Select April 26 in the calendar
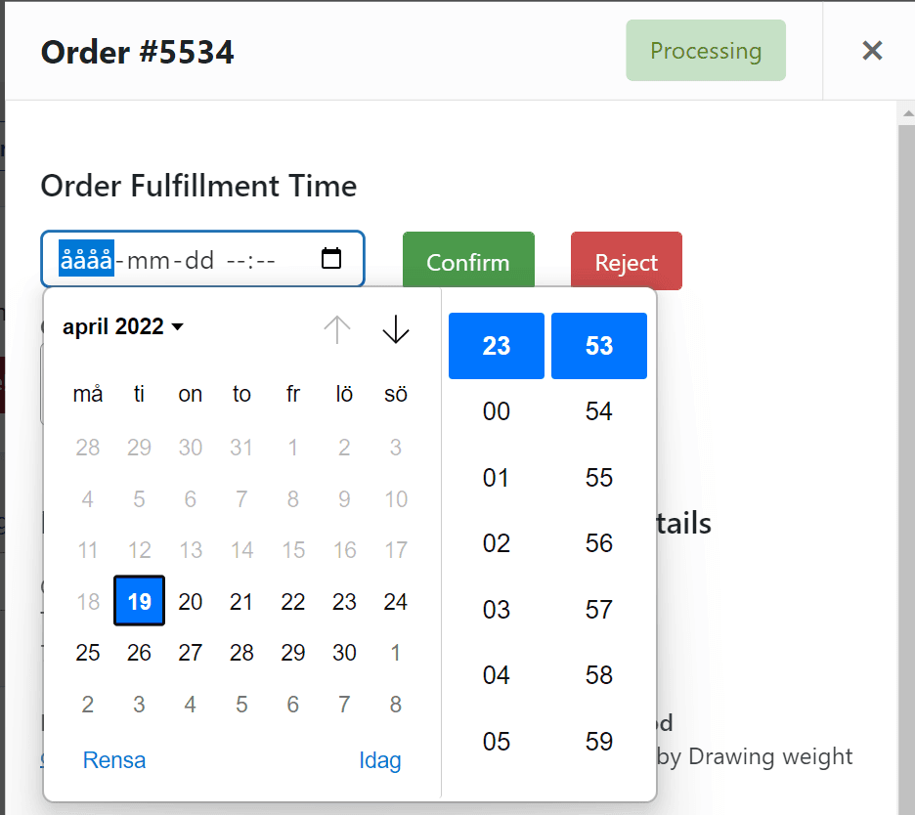 point(139,652)
